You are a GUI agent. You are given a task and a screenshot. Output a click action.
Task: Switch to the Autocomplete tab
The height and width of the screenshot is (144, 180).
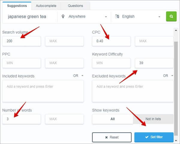click(46, 5)
